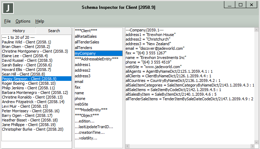Click the allAgents AgentByNameDict reference line
Screen dimensions: 260x149
[169, 71]
